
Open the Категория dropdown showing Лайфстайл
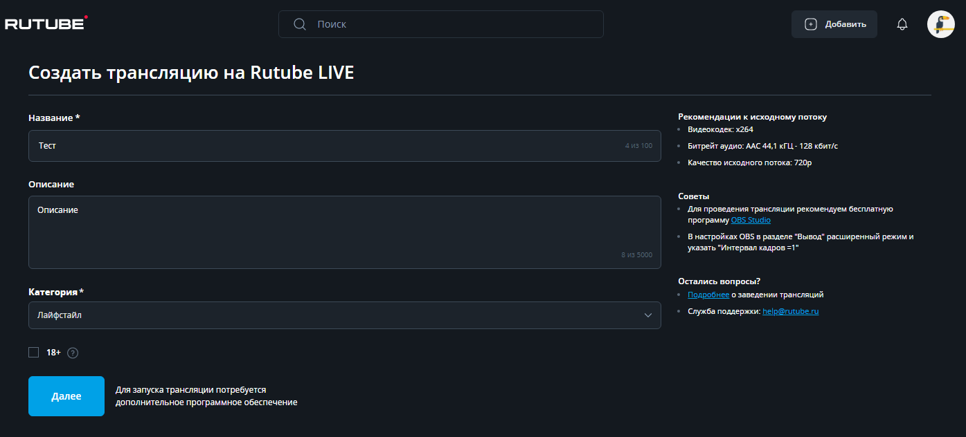pos(344,315)
